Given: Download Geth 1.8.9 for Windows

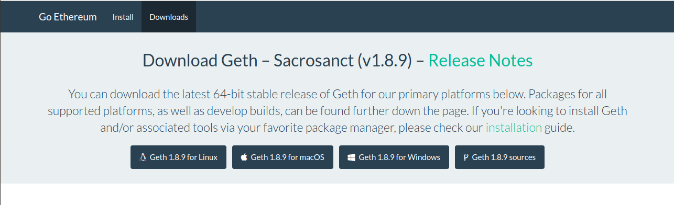Looking at the screenshot, I should 394,157.
